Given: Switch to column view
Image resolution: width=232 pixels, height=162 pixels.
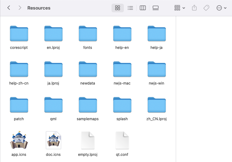Looking at the screenshot, I should coord(143,8).
